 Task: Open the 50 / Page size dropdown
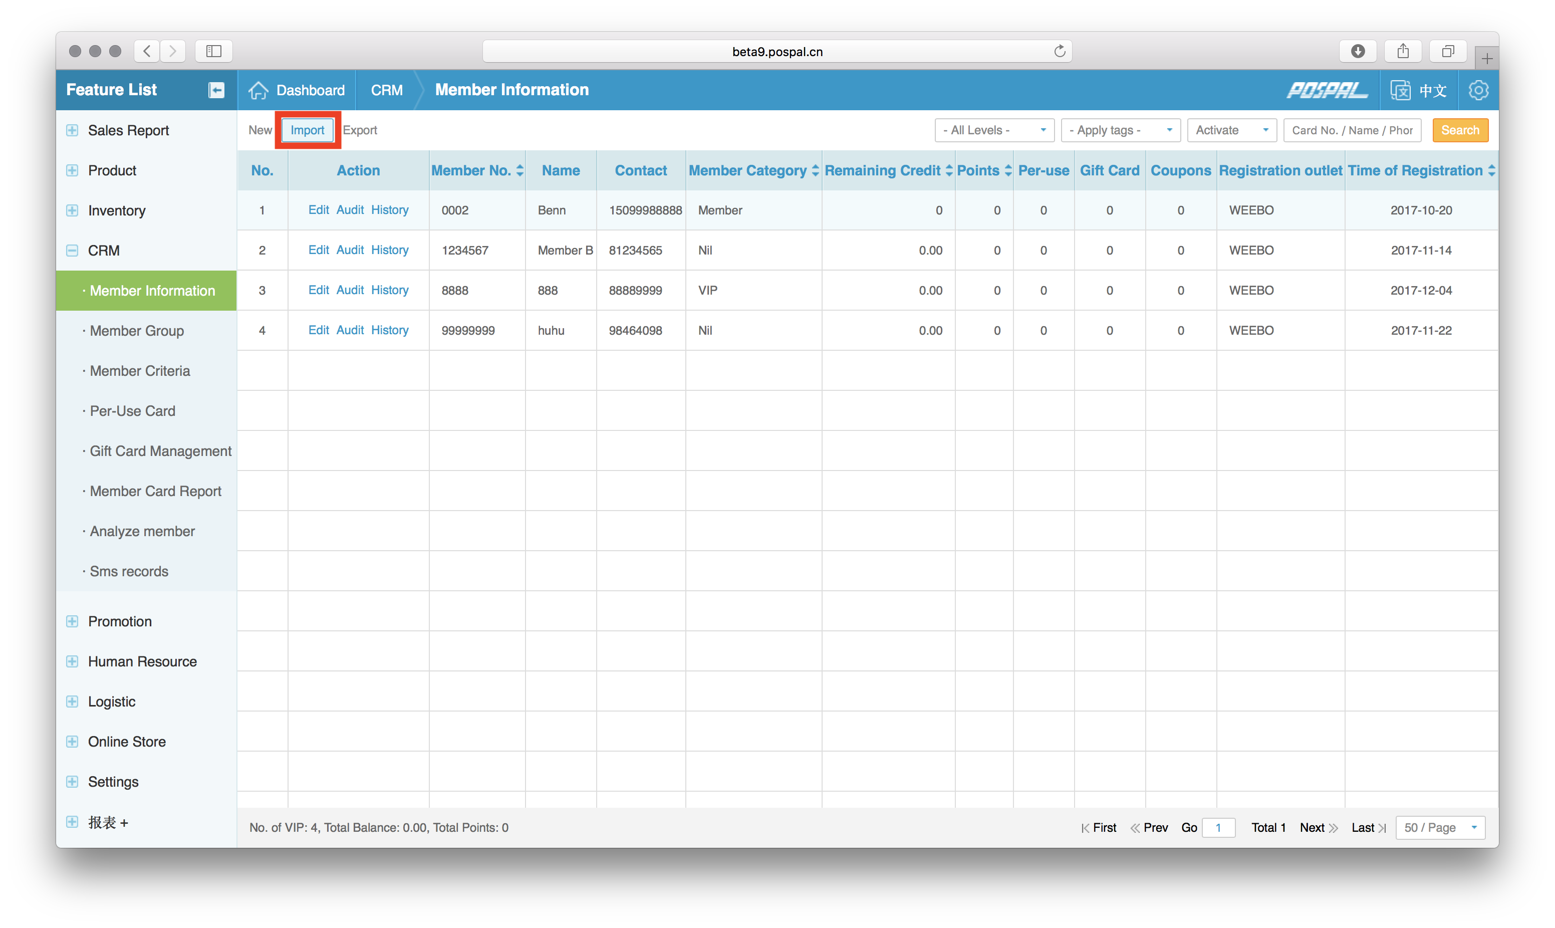pyautogui.click(x=1440, y=827)
